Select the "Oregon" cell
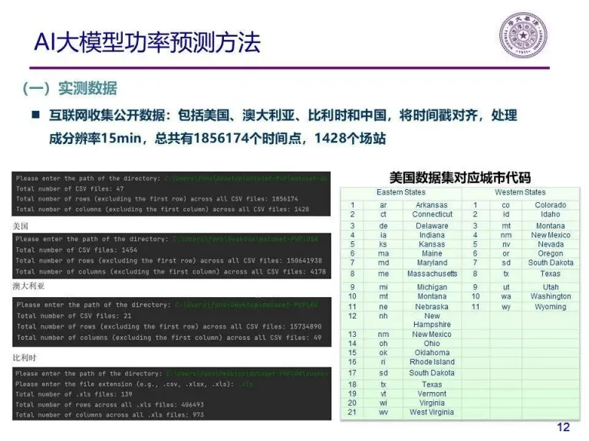Image resolution: width=589 pixels, height=441 pixels. click(x=551, y=253)
